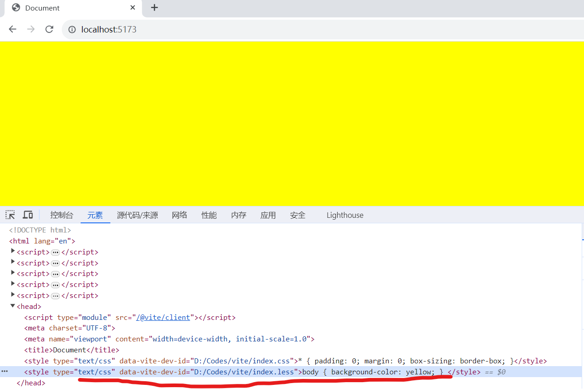Image resolution: width=584 pixels, height=389 pixels.
Task: Select the closing </head> tag line
Action: coord(31,383)
